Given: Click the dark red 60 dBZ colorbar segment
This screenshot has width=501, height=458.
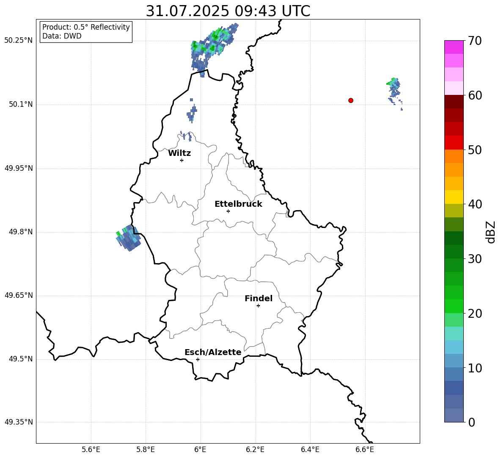Looking at the screenshot, I should [x=454, y=102].
